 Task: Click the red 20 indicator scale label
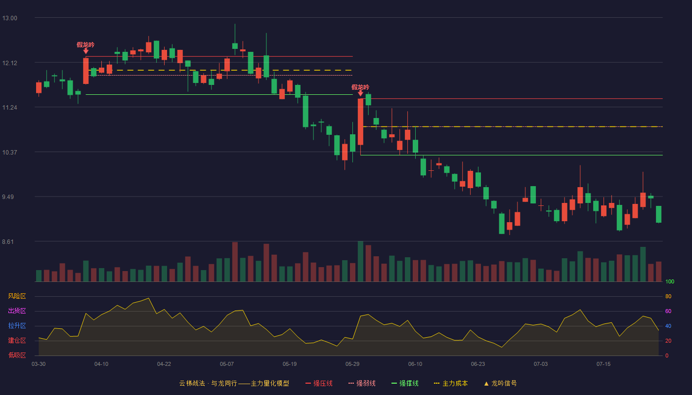point(668,341)
